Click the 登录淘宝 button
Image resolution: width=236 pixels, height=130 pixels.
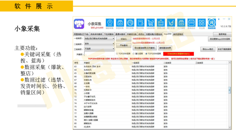[222, 34]
